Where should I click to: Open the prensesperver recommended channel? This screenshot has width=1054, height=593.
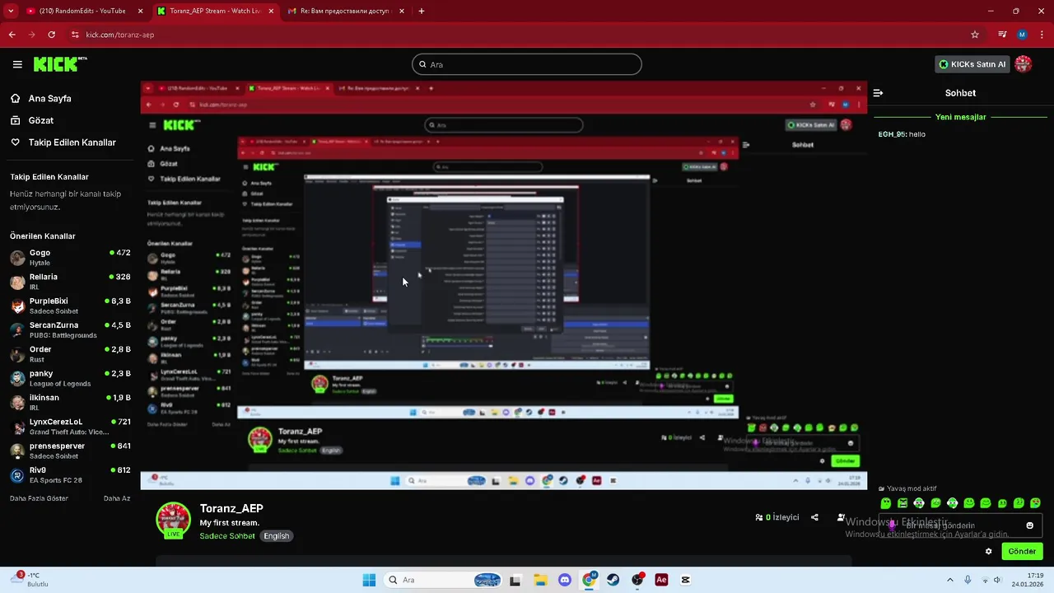70,451
